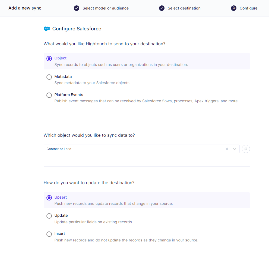This screenshot has width=269, height=255.
Task: Click the refresh objects icon button
Action: 246,149
